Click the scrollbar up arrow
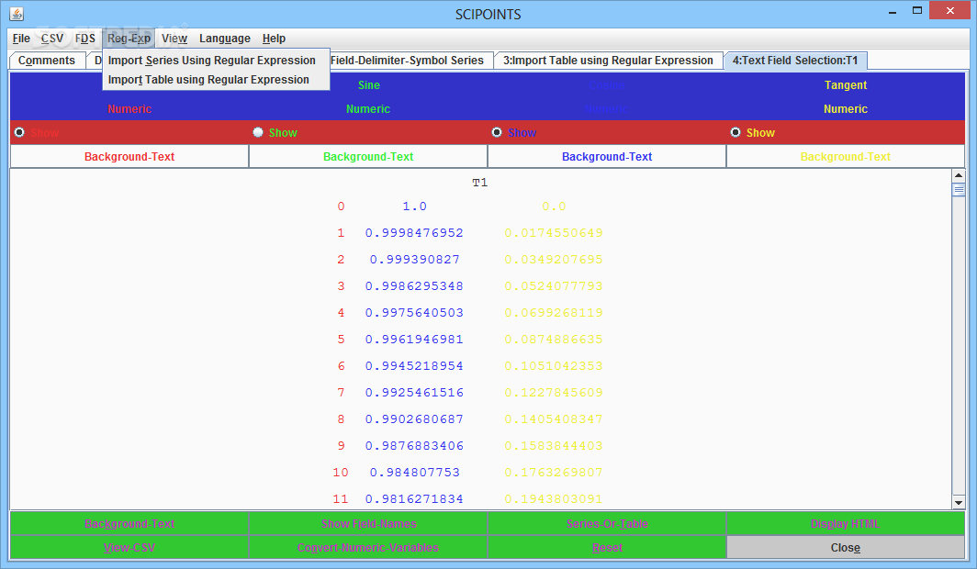The image size is (977, 569). (x=959, y=175)
